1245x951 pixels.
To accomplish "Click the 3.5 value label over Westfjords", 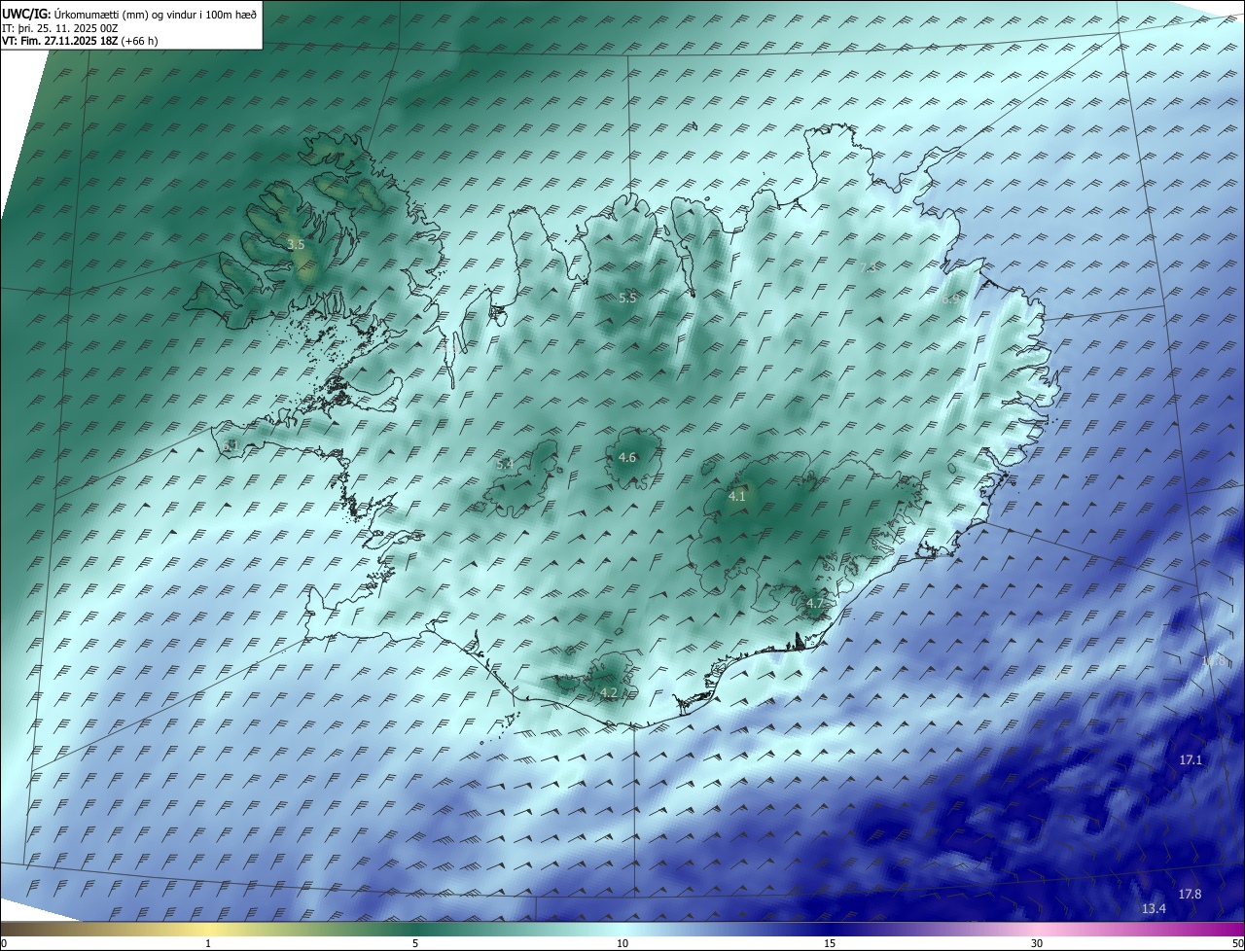I will point(296,245).
